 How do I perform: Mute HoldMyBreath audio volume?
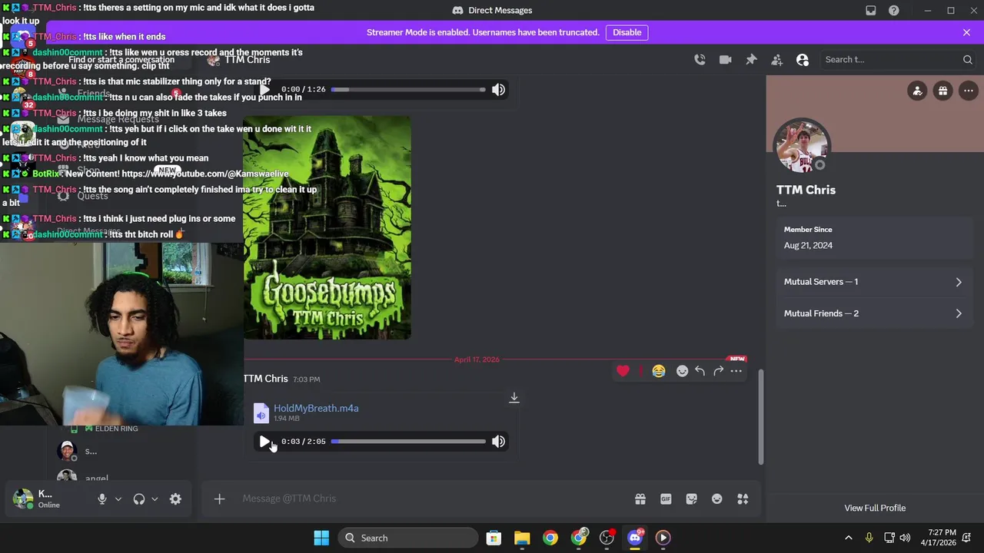click(498, 442)
